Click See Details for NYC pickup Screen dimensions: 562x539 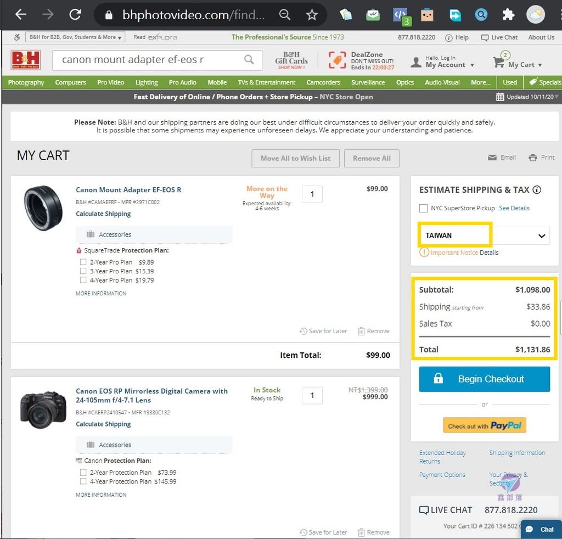coord(514,208)
